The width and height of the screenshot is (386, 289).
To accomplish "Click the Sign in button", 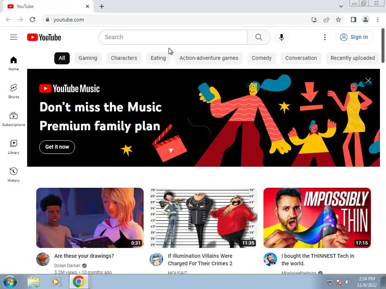I will tap(354, 37).
